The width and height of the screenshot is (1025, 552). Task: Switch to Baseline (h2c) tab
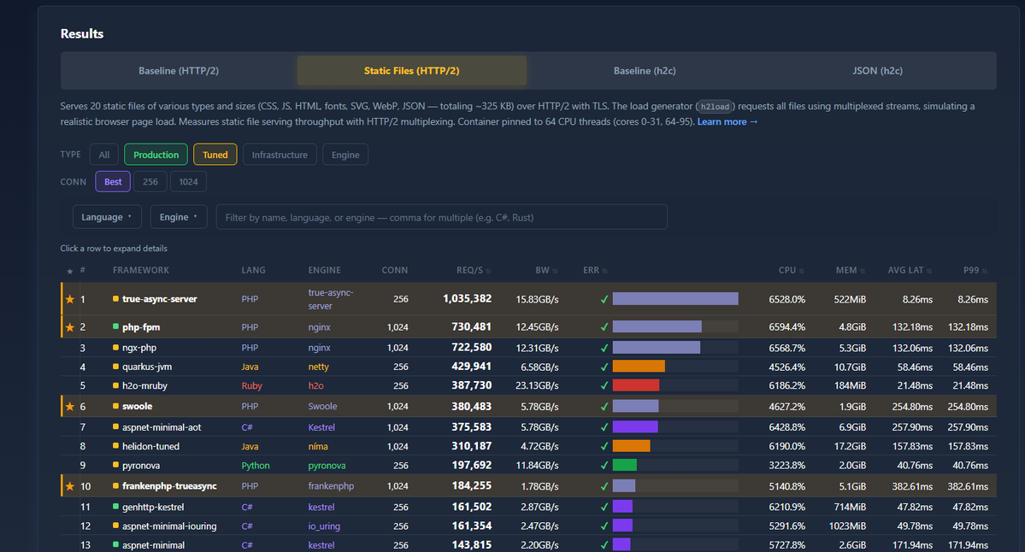coord(645,71)
